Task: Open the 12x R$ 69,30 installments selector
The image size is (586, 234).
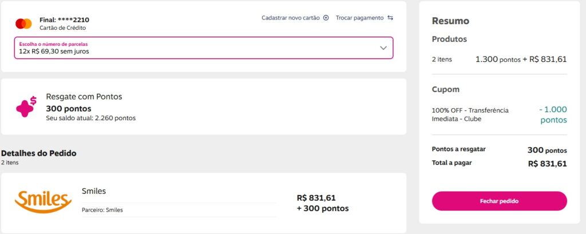Action: click(203, 48)
